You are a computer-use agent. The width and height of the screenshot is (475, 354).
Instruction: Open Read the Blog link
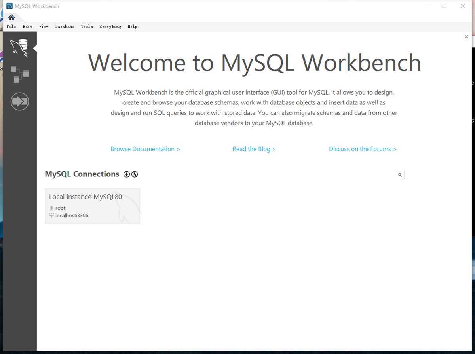(254, 149)
